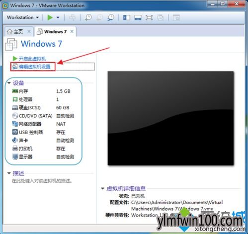Select the CD/DVD (SATA) device label
Viewport: 248px width, 234px height.
pos(36,116)
